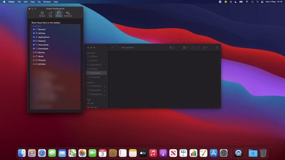
Task: Open the Go menu
Action: tap(39, 2)
